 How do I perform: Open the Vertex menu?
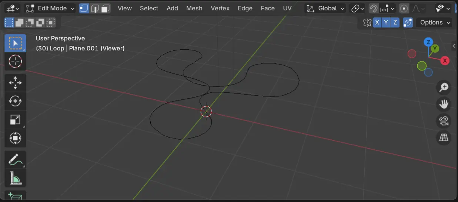[220, 9]
